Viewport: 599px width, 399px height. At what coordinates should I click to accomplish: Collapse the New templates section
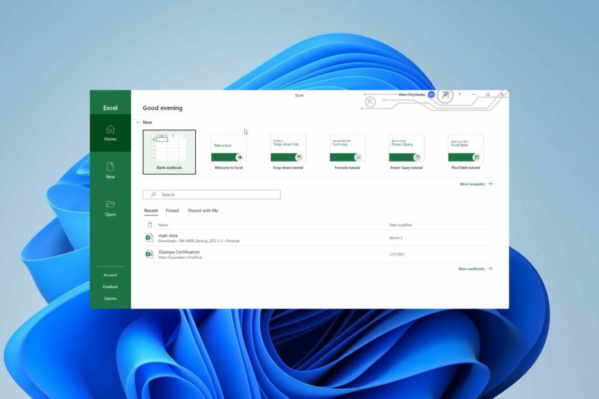[138, 122]
